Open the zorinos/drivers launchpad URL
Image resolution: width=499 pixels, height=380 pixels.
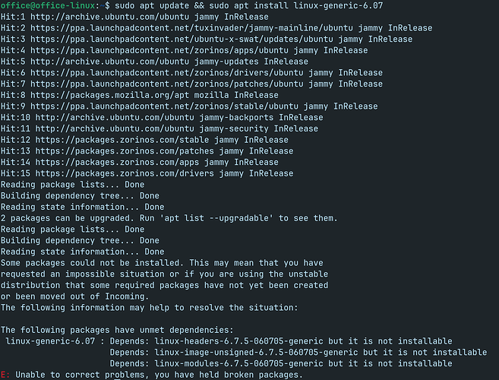point(167,73)
